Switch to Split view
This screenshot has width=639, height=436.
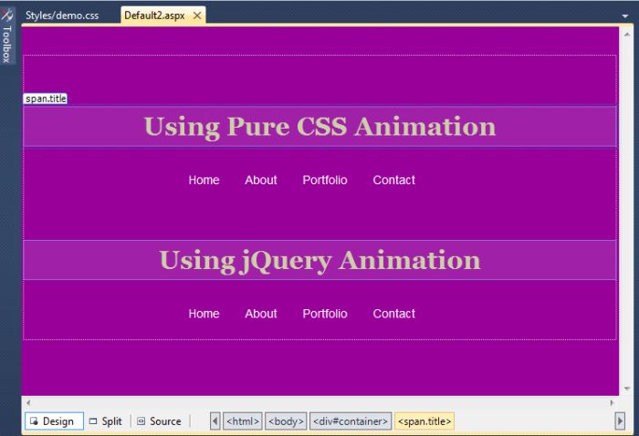point(106,420)
